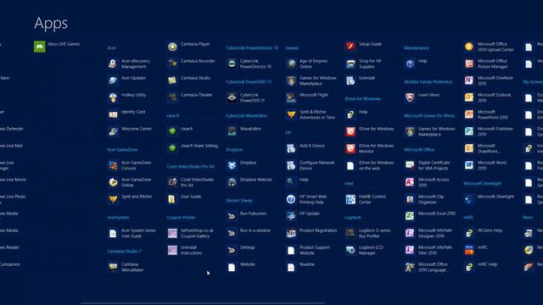The image size is (543, 305).
Task: Open Camtasia Recorder icon
Action: 172,64
